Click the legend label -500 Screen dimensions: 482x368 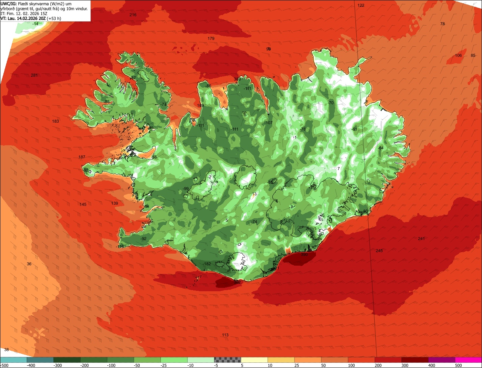[4, 365]
